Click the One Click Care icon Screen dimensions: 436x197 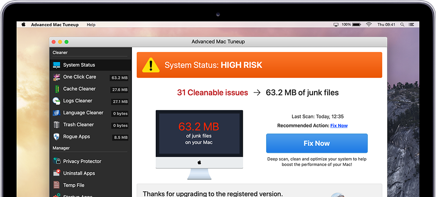click(x=56, y=77)
